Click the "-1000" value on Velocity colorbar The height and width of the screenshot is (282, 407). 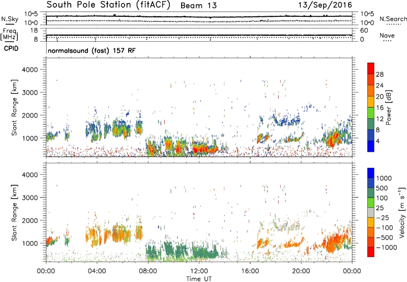pos(387,247)
